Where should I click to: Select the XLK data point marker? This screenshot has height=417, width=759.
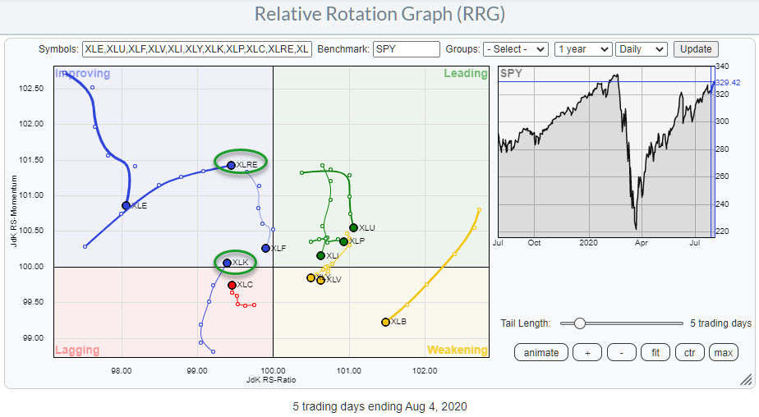pyautogui.click(x=228, y=263)
